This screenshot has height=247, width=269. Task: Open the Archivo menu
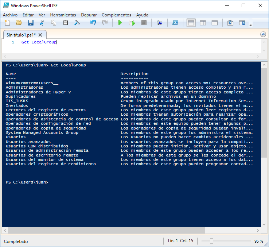click(x=10, y=15)
